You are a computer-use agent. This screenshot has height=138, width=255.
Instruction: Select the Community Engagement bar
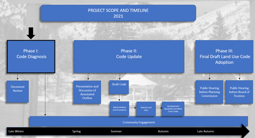tap(139, 121)
